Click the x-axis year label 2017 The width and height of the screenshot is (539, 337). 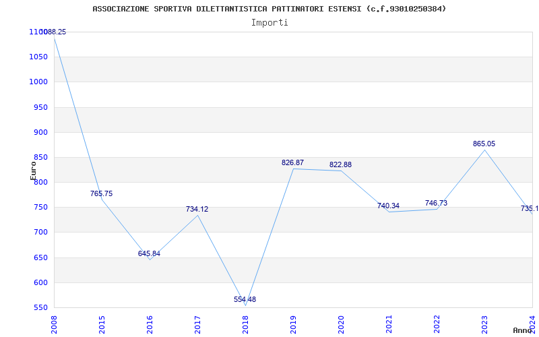pos(197,325)
